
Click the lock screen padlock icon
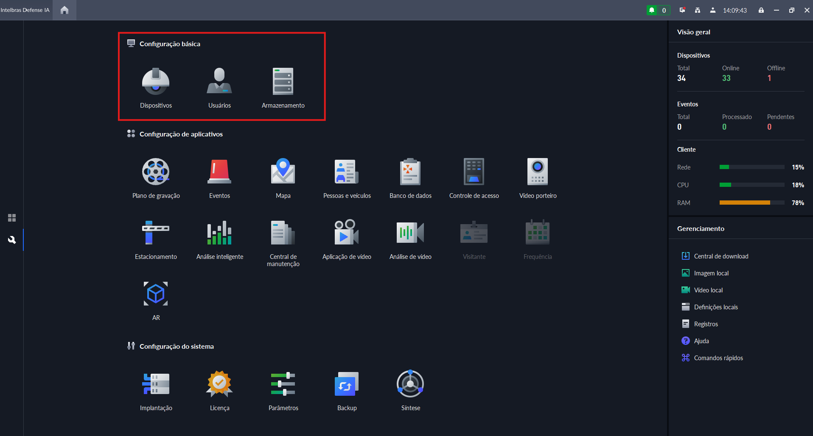[761, 10]
